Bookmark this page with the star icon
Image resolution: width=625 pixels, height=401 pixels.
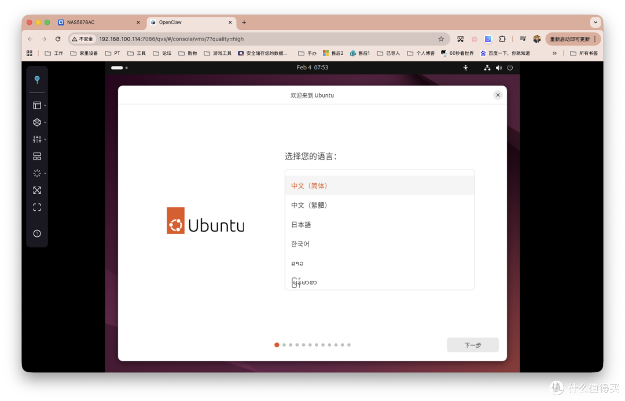pos(441,39)
